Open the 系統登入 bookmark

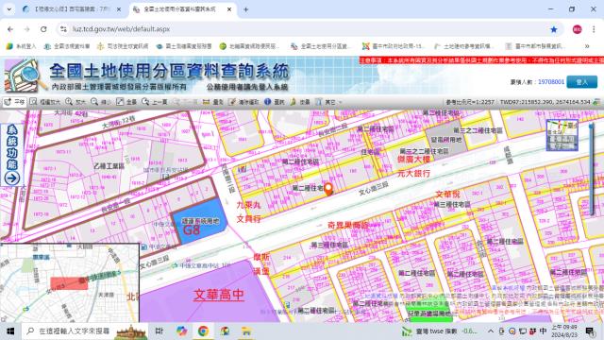tap(21, 46)
